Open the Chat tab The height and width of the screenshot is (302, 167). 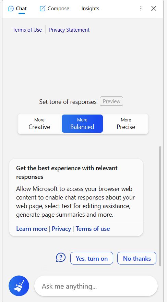pos(17,9)
